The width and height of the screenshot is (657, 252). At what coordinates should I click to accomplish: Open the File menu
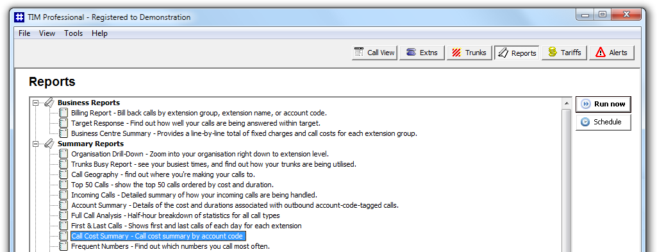click(24, 33)
